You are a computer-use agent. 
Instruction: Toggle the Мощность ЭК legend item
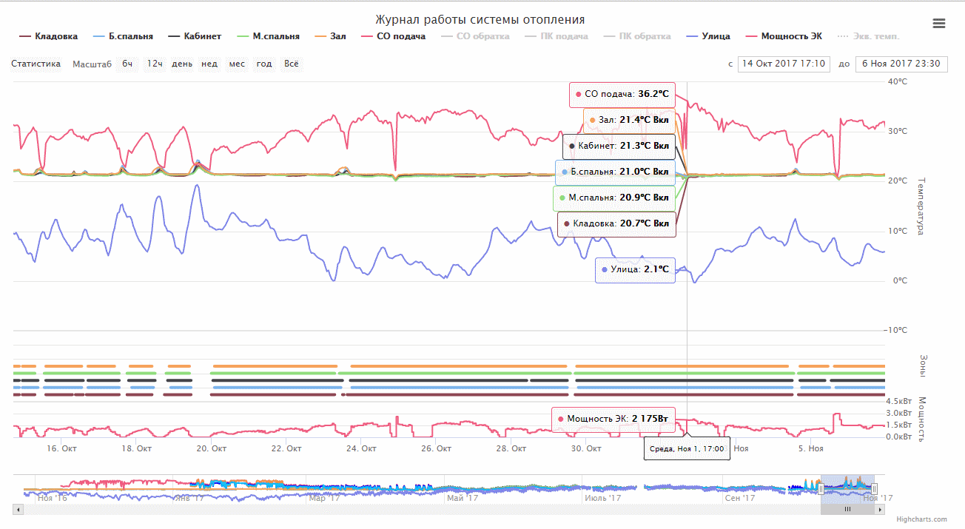coord(783,36)
